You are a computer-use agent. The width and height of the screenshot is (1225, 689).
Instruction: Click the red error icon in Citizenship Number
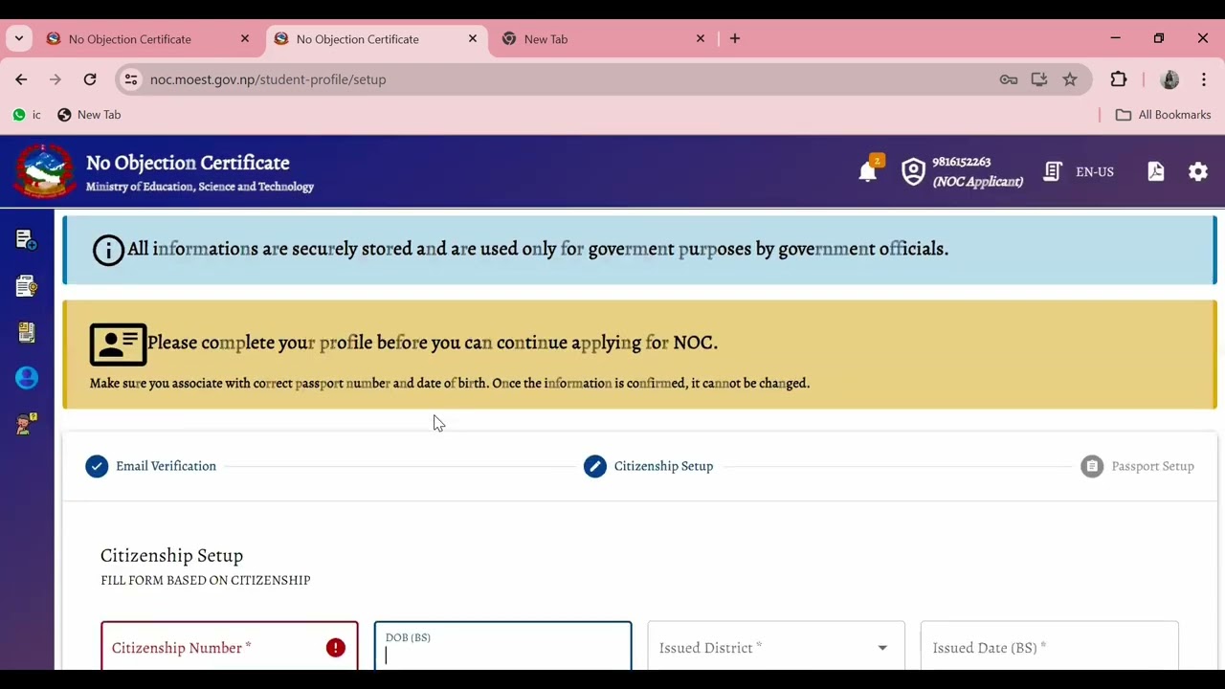tap(335, 648)
